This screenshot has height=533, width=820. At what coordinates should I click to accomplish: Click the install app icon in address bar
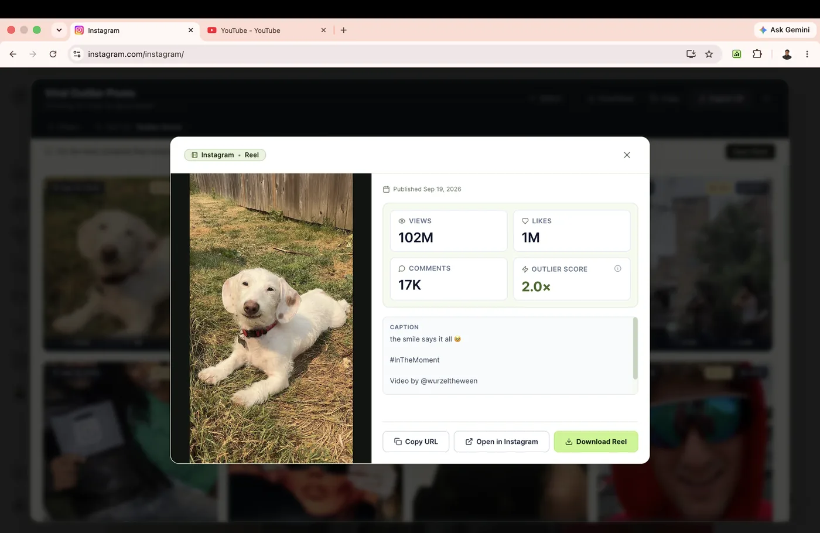pos(691,54)
